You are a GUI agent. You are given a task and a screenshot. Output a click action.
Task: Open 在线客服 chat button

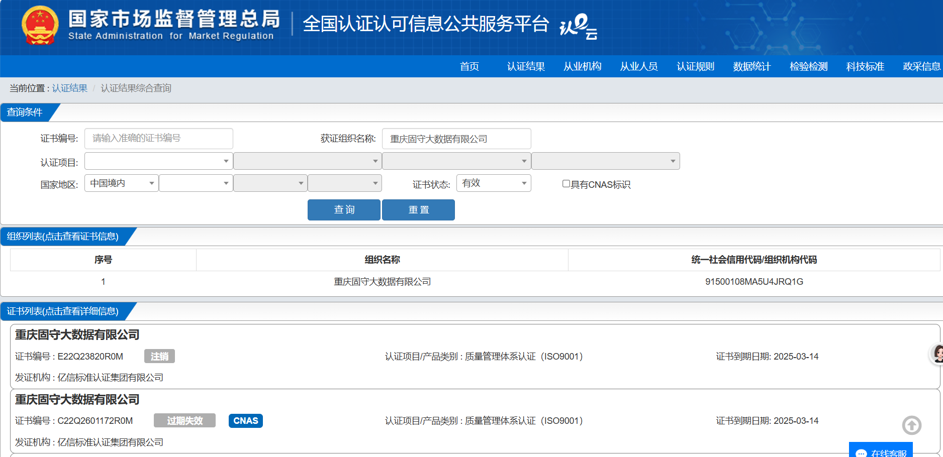coord(881,450)
